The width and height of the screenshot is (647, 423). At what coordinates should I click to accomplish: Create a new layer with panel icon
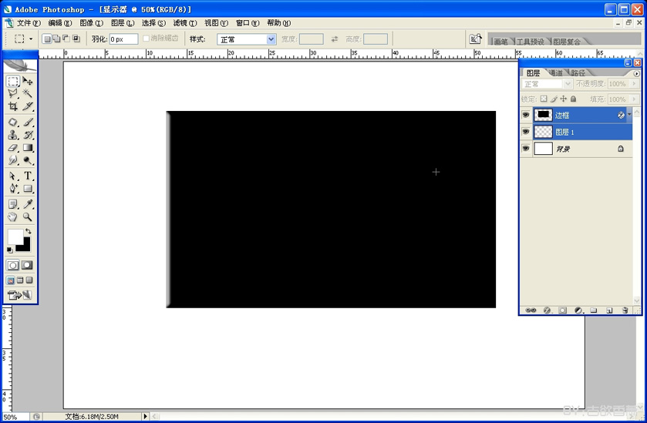pos(609,310)
